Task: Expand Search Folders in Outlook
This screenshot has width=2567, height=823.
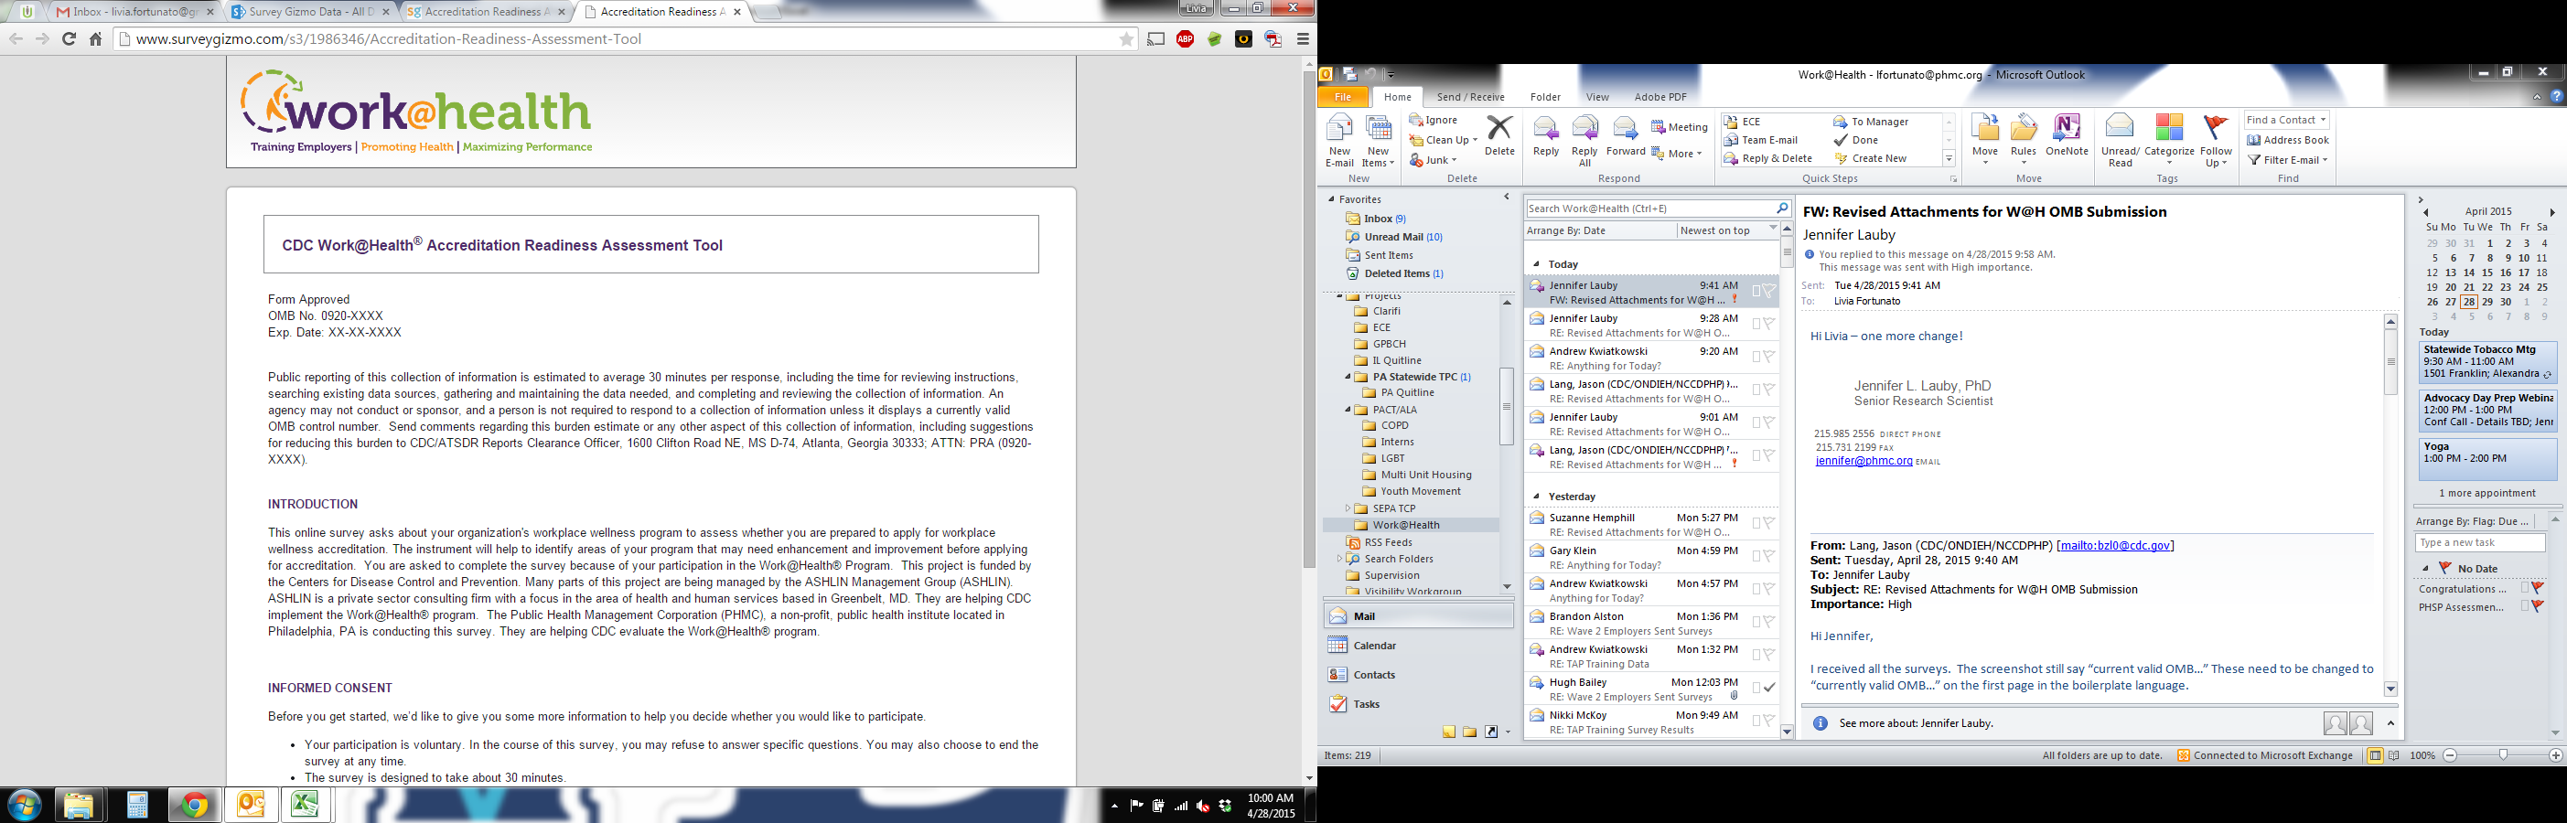Action: pos(1339,559)
